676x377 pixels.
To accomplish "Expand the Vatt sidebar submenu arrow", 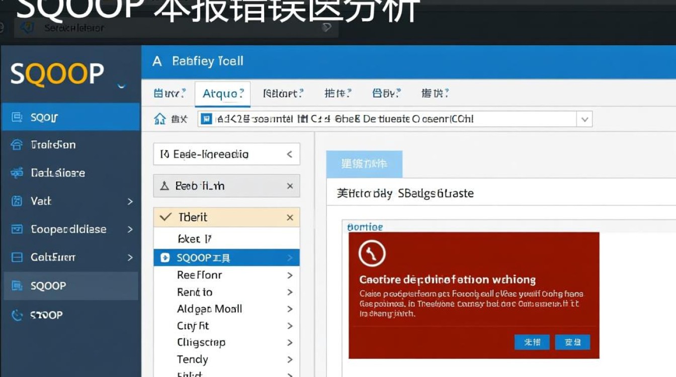I will [130, 202].
